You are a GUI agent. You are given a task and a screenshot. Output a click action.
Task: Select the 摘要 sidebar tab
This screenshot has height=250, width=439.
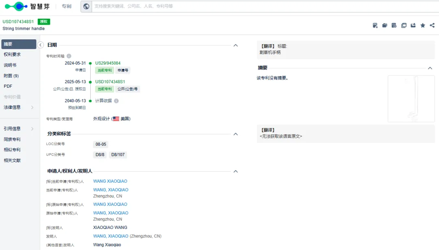pos(19,44)
